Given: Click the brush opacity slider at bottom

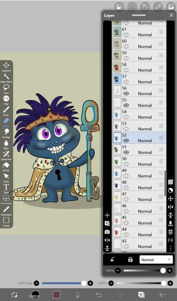Looking at the screenshot, I should tap(141, 283).
